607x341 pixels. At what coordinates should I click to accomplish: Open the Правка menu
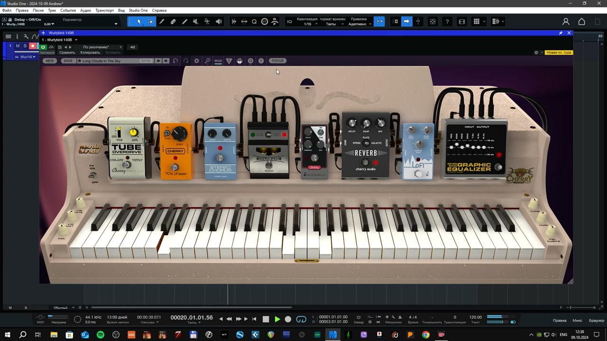pyautogui.click(x=22, y=10)
